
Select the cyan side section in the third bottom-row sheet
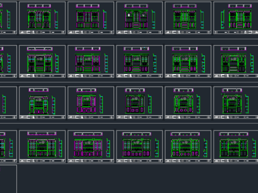click(x=157, y=148)
